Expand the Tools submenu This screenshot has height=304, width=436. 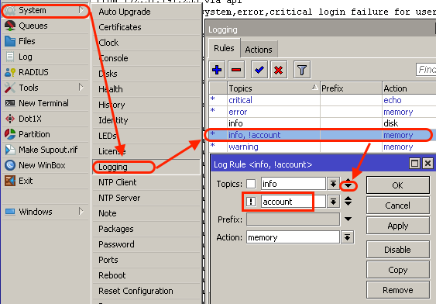(x=81, y=88)
